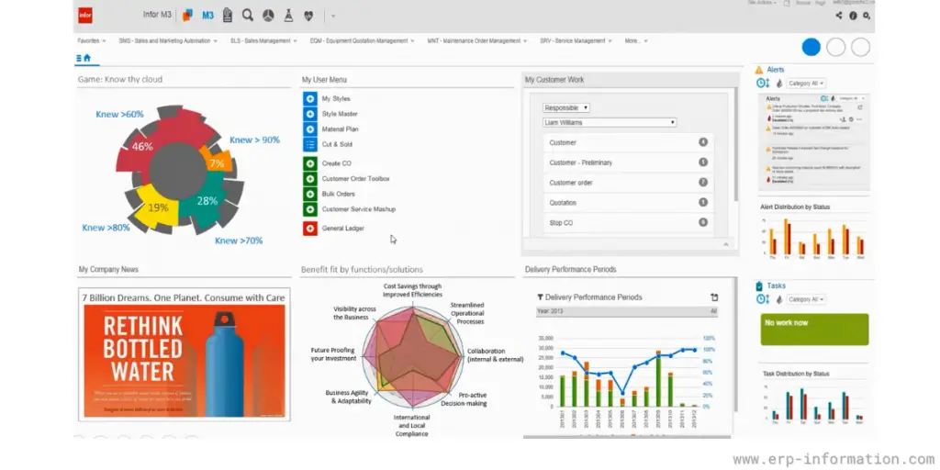
Task: Open the General Ledger link
Action: (343, 229)
